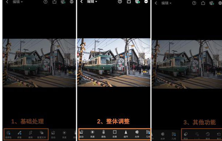Open the more options menu in the left screen

click(x=72, y=2)
